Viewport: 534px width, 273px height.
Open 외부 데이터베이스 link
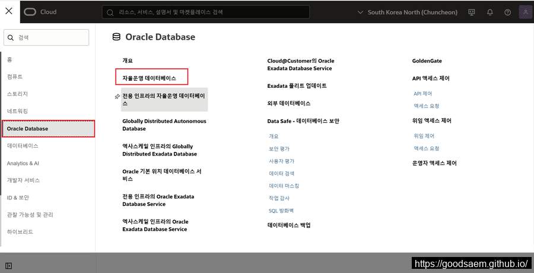(x=289, y=103)
